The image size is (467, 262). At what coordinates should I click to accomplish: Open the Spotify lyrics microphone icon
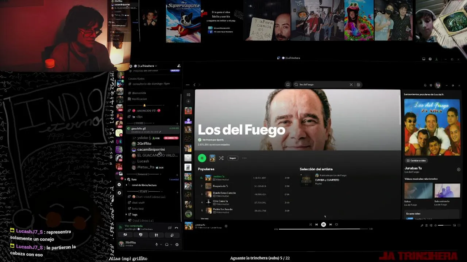coord(422,226)
